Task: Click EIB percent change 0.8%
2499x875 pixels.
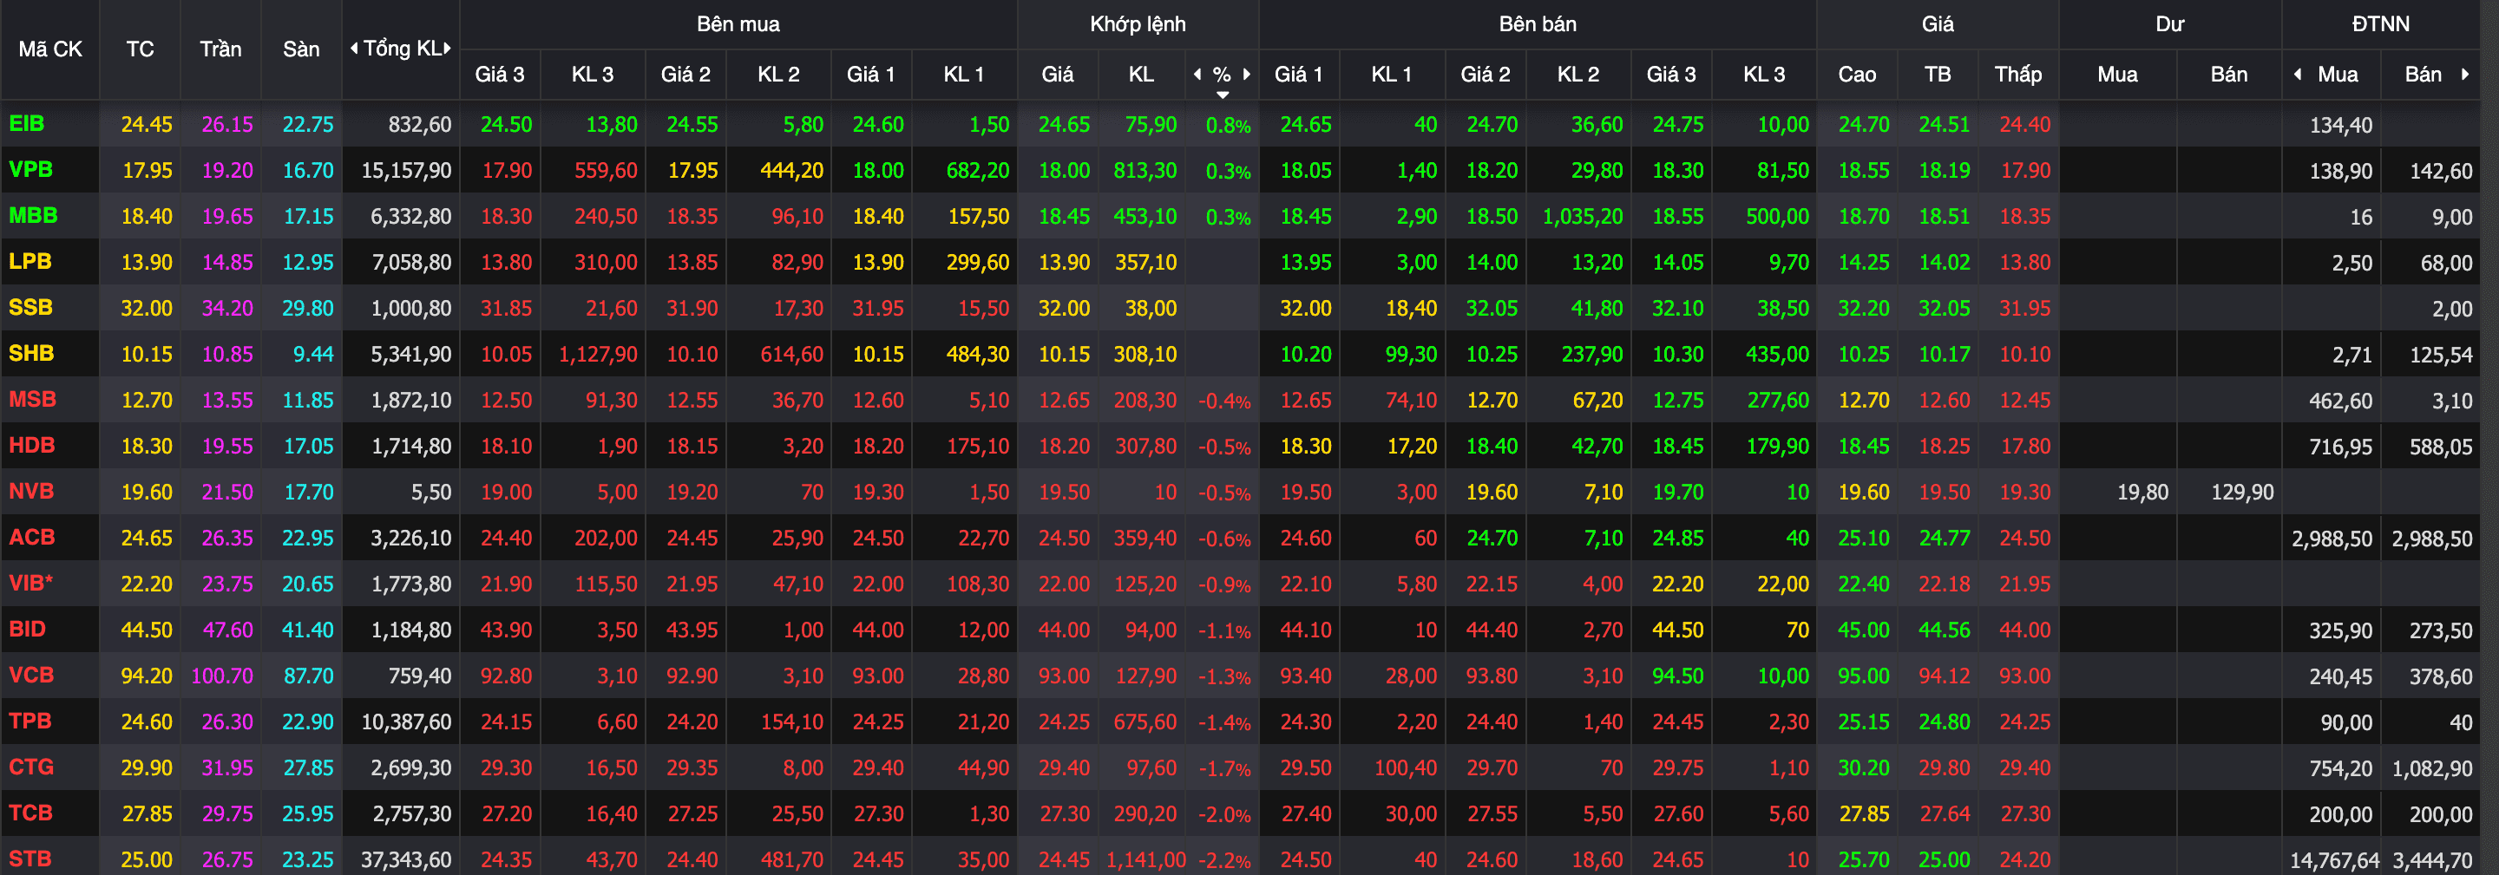Action: [x=1228, y=125]
